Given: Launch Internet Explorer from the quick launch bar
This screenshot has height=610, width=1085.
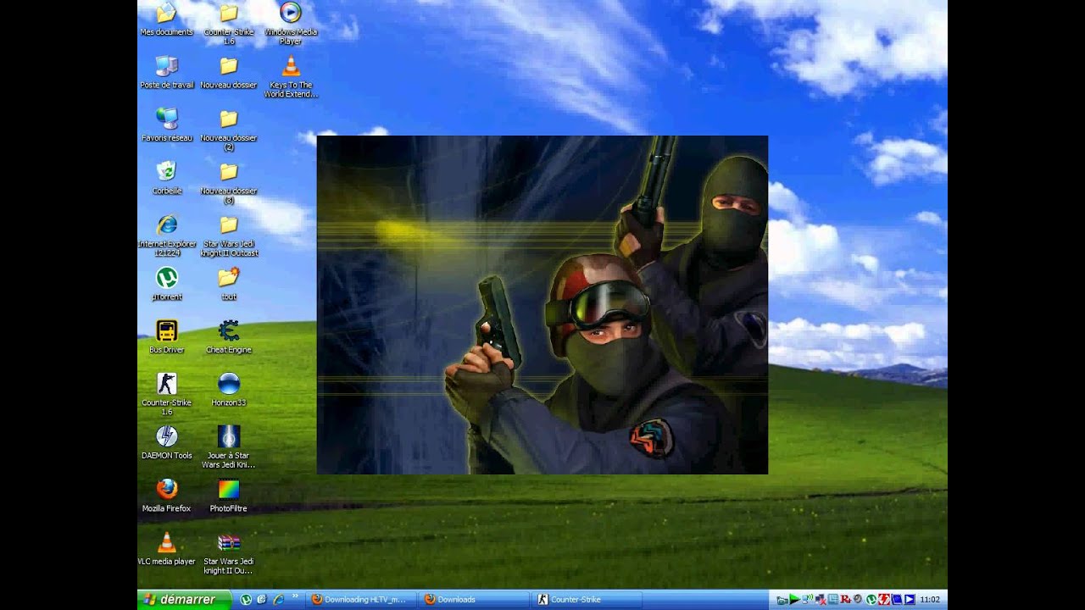Looking at the screenshot, I should tap(277, 599).
